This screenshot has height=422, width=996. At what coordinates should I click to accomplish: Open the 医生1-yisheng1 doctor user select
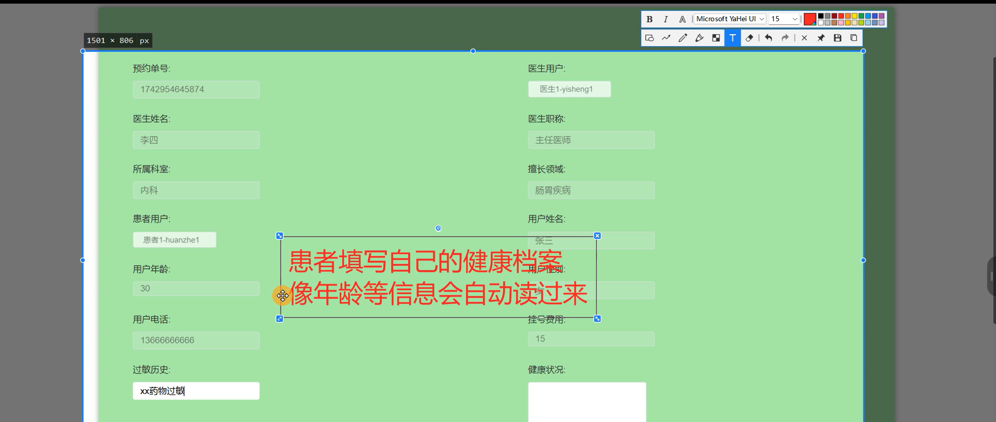570,89
